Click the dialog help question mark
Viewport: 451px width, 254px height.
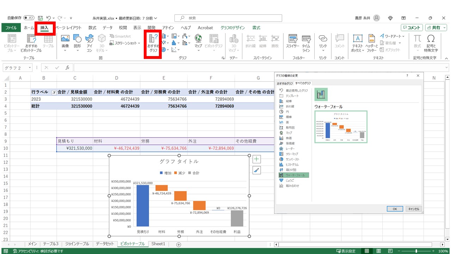tap(407, 75)
